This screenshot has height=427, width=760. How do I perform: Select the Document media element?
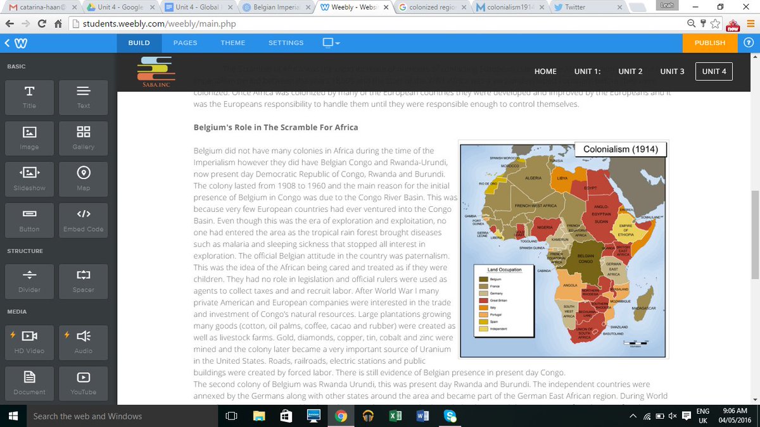coord(29,382)
